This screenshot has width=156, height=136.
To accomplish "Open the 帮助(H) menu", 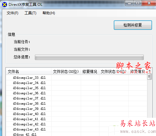I will coord(49,13).
